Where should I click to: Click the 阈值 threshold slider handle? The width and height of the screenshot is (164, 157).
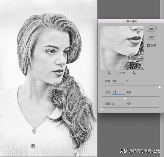tap(102, 110)
